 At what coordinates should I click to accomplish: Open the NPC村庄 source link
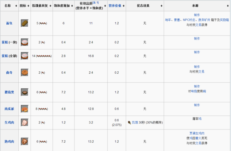(x=189, y=20)
